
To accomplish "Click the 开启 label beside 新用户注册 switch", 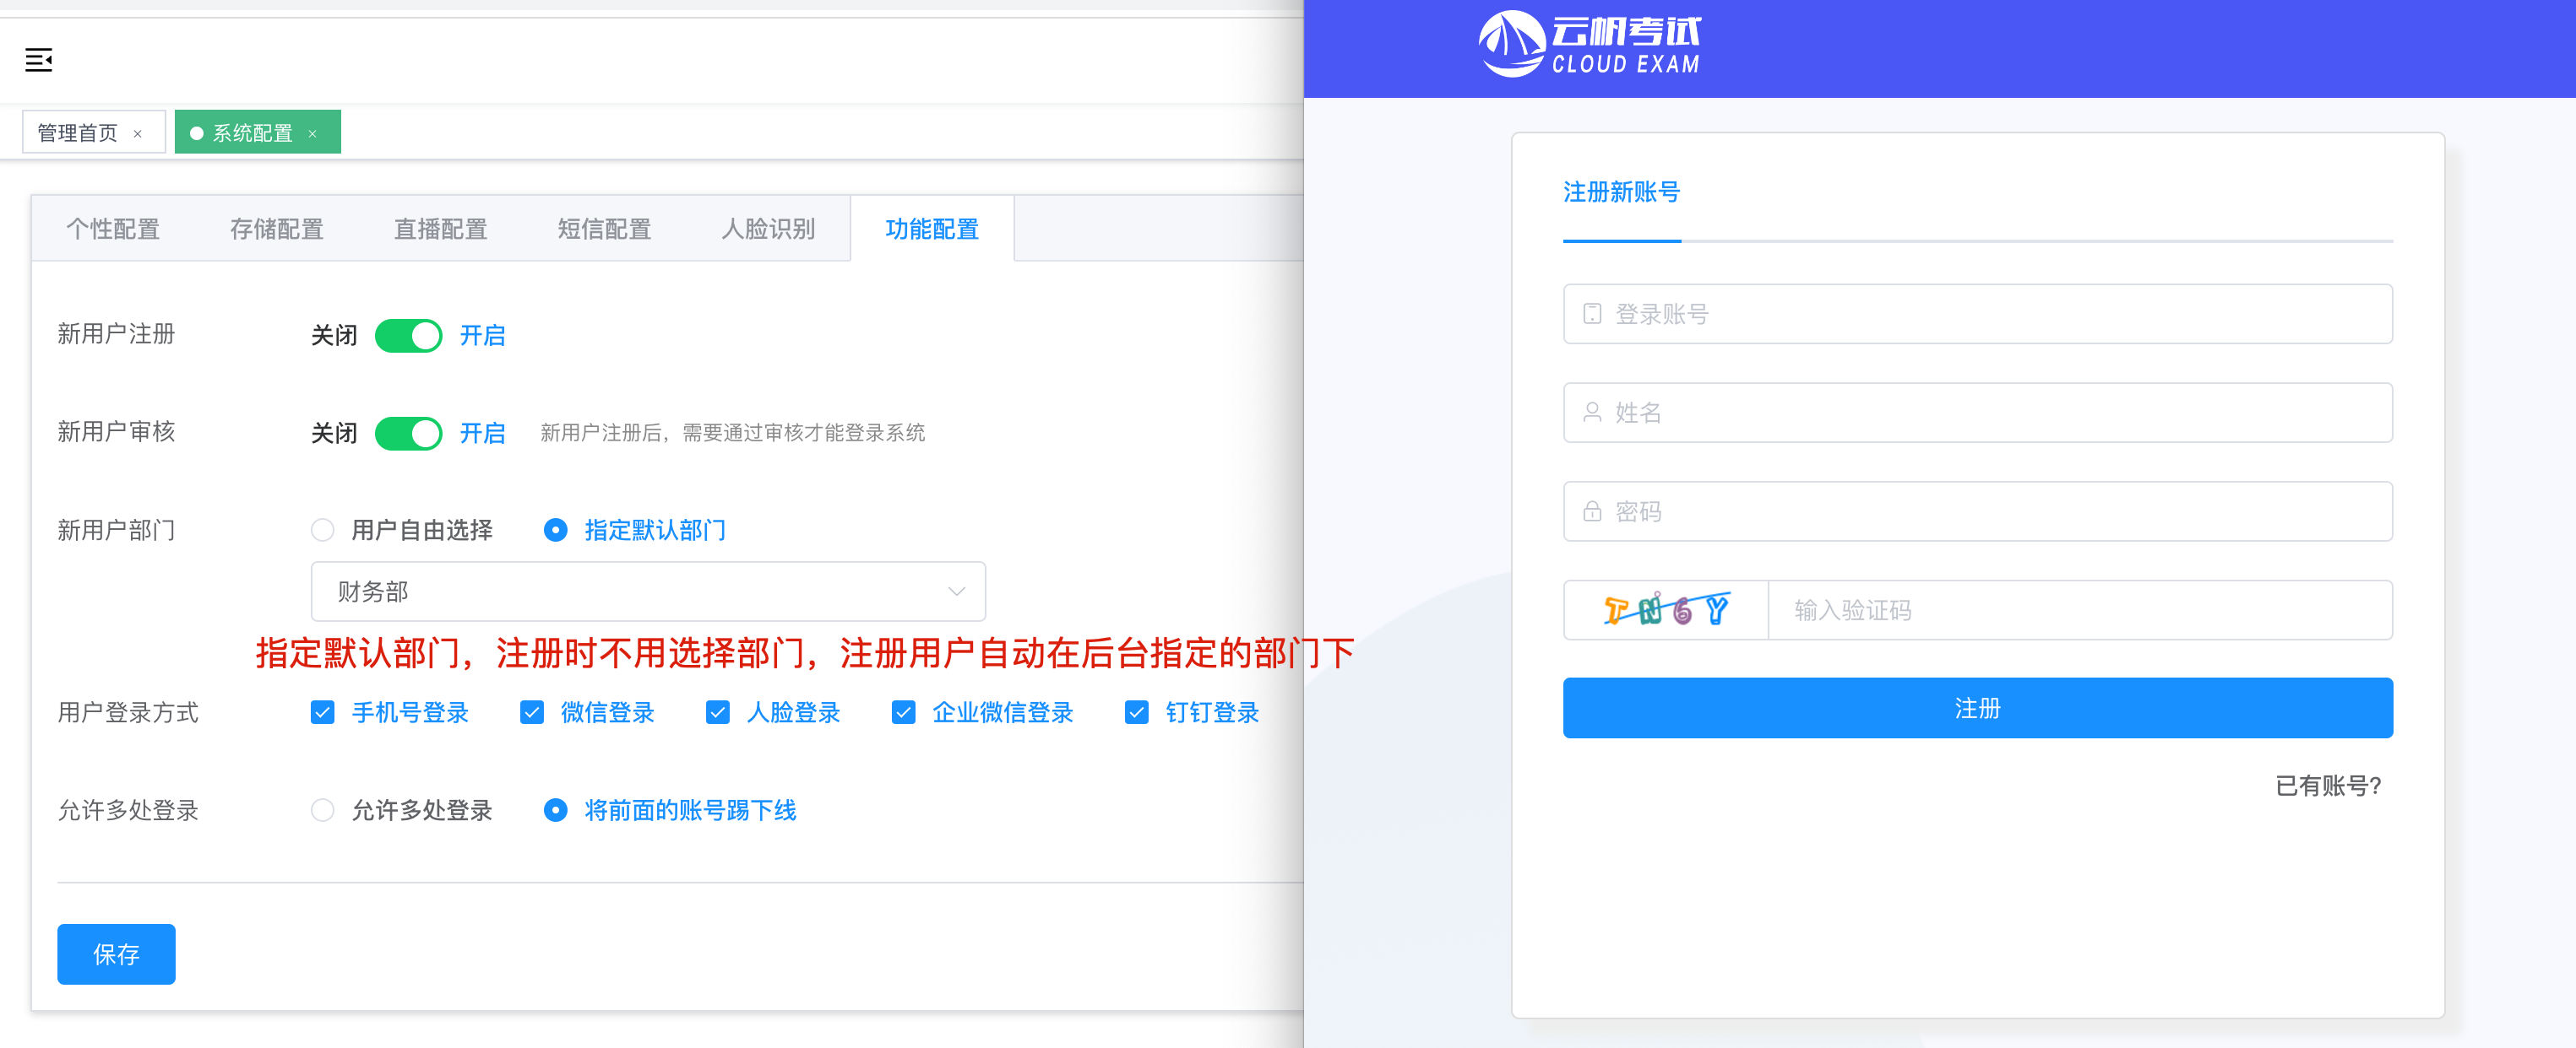I will (483, 336).
